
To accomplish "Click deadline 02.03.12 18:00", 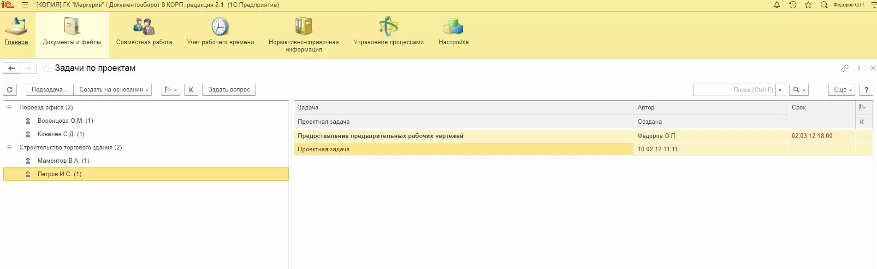I will [812, 136].
